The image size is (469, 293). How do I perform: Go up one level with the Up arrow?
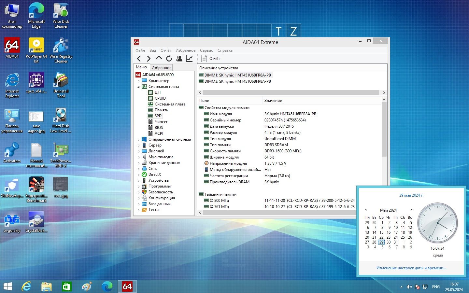point(159,58)
